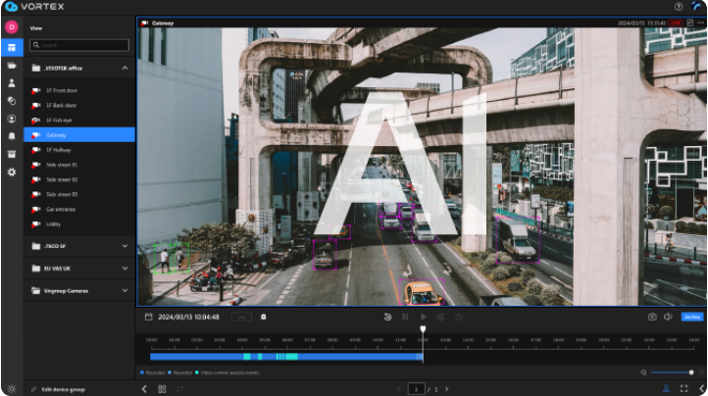Collapse the VIVOTEK office group
This screenshot has height=396, width=708.
click(125, 69)
